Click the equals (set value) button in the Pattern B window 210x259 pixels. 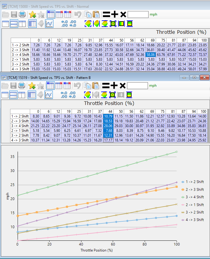coord(106,86)
